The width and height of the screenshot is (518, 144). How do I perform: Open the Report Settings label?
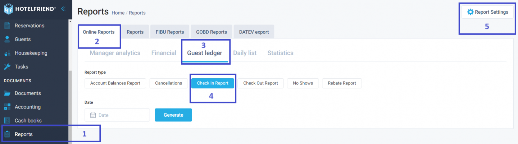click(491, 12)
